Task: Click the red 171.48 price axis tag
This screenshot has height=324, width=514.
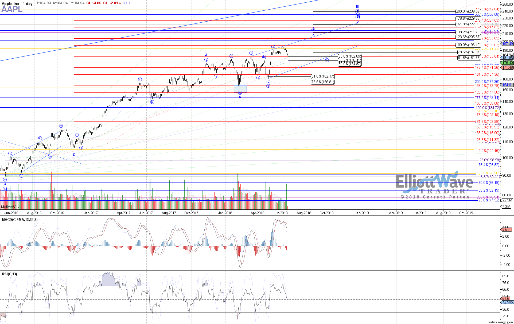Action: 507,68
